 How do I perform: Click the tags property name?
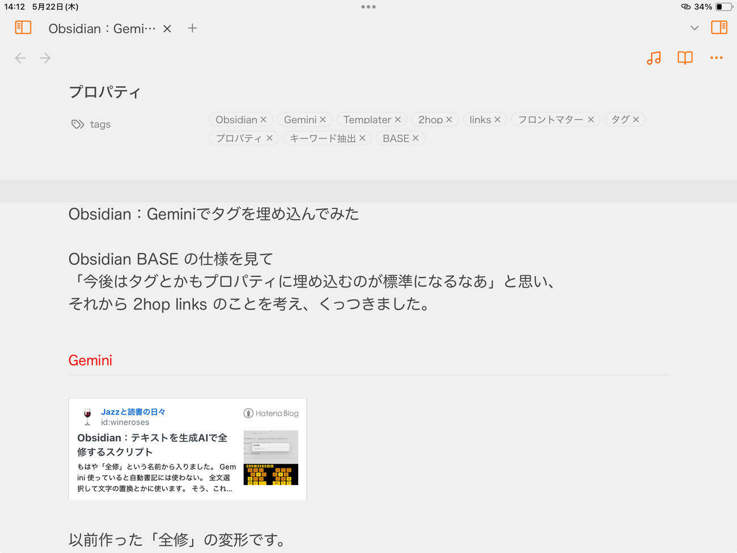(x=100, y=124)
